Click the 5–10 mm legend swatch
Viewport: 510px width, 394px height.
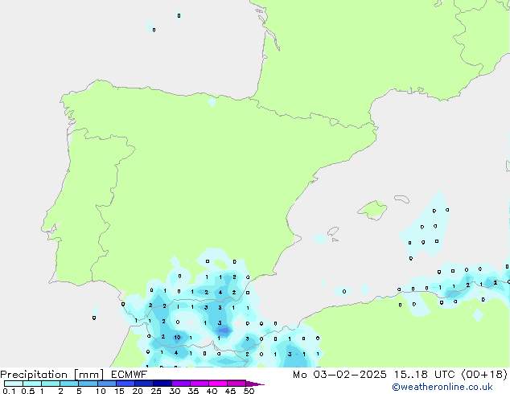[88, 384]
